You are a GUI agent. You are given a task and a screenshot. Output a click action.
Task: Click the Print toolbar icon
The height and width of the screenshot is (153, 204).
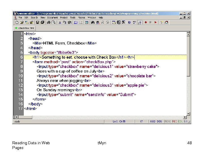[x=49, y=22]
